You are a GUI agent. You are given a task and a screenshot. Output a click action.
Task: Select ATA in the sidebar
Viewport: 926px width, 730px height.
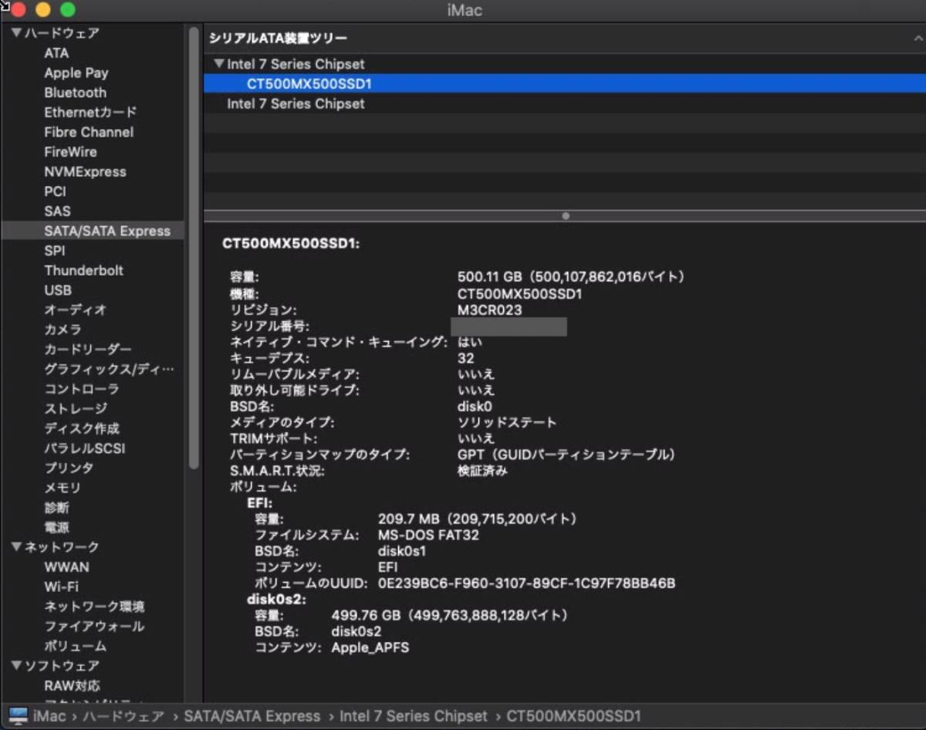56,53
